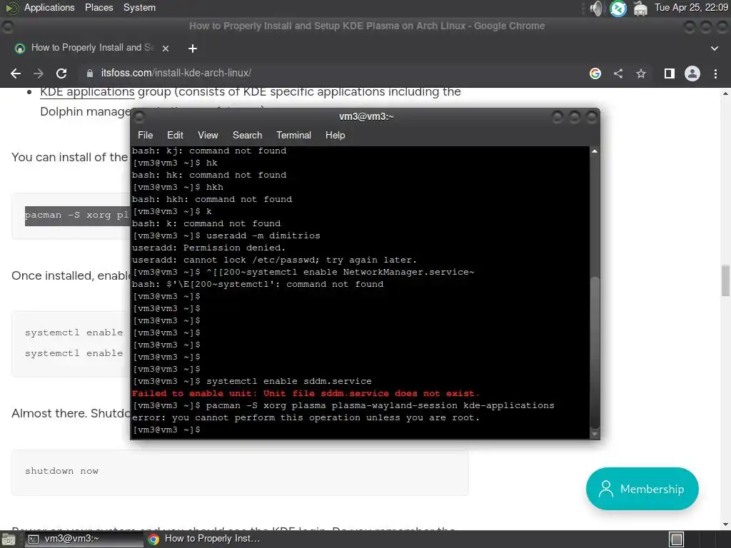731x548 pixels.
Task: Open the terminal's View menu
Action: (x=208, y=135)
